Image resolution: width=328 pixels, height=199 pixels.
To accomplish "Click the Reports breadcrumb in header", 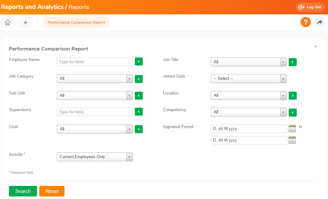I will tap(79, 7).
